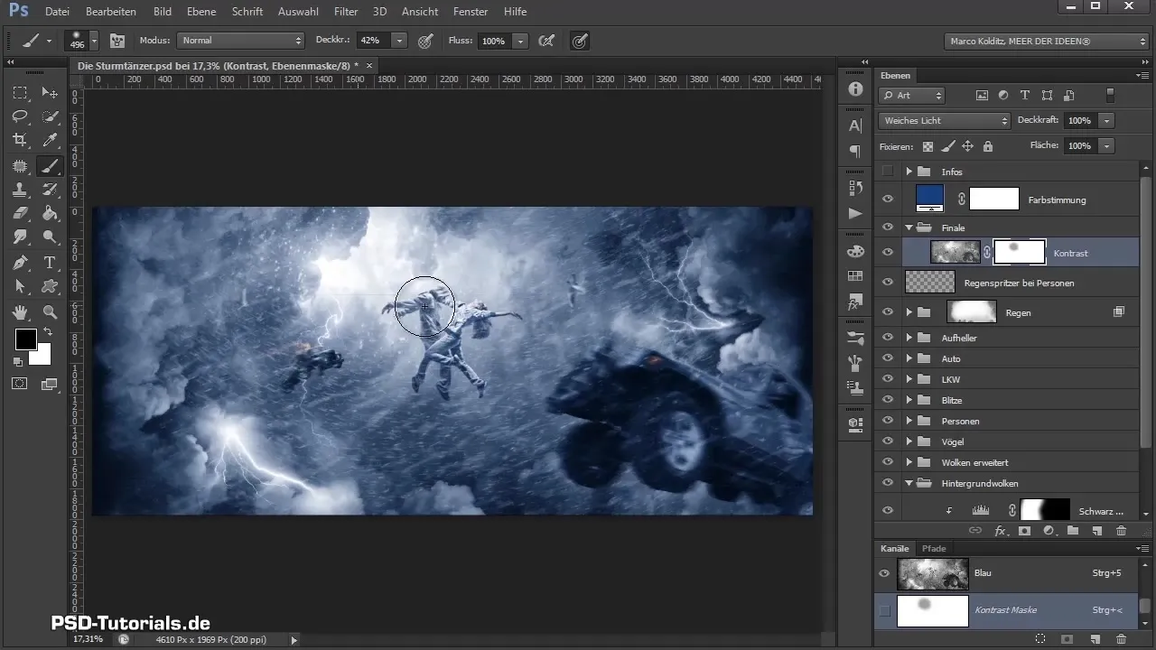Swap foreground and background colors
1156x650 pixels.
[x=47, y=332]
